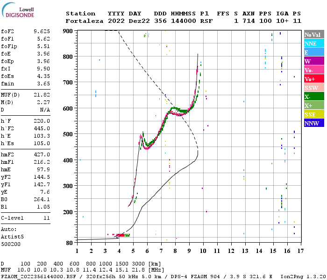Select the Vo+ legend swatch
The image size is (327, 280).
point(314,79)
